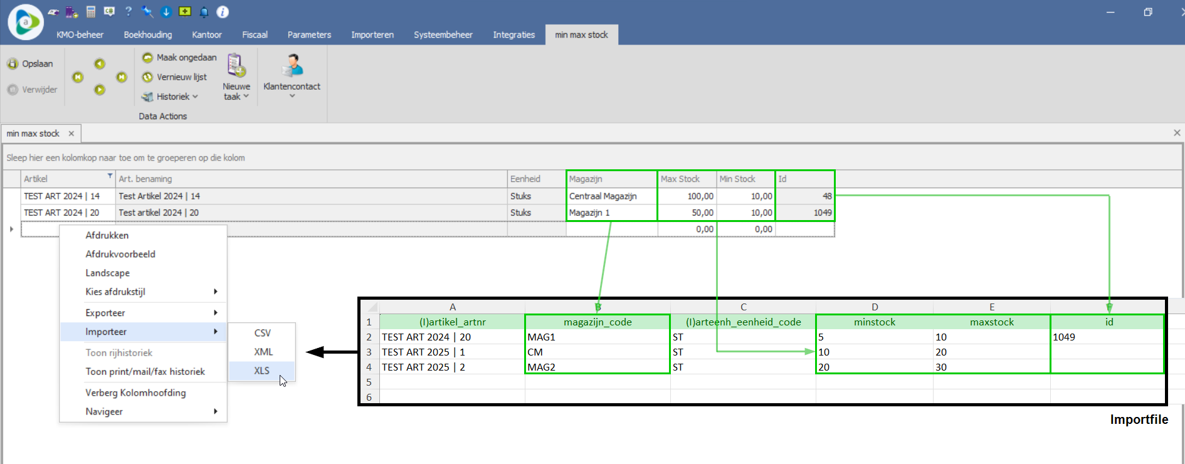Screen dimensions: 1185x464
Task: Switch to the Boekhouding ribbon tab
Action: [x=148, y=35]
